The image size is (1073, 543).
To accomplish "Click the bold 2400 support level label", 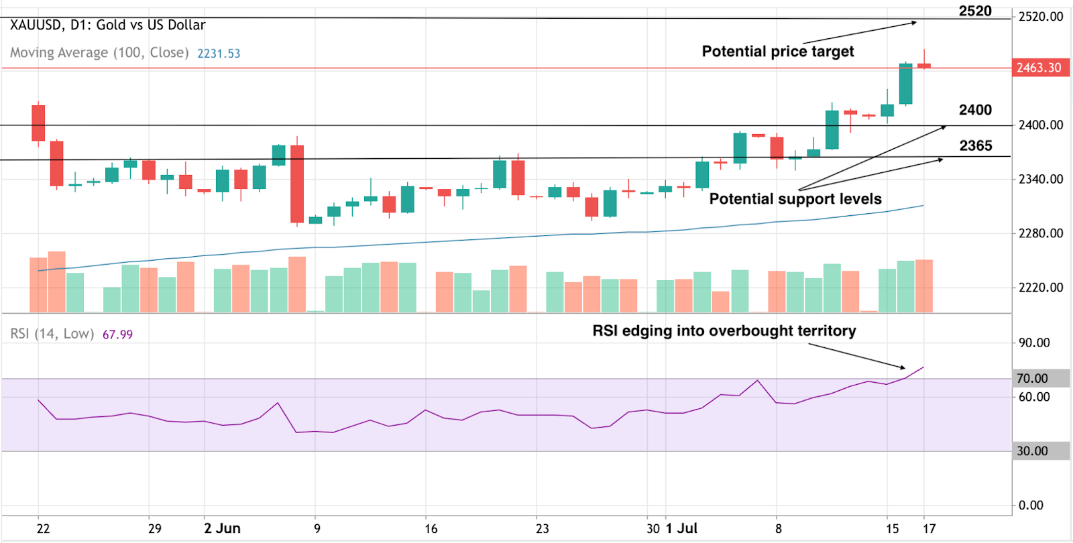I will pyautogui.click(x=975, y=110).
